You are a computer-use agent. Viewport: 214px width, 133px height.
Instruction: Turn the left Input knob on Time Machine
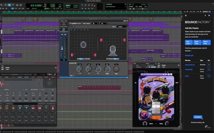tap(147, 90)
